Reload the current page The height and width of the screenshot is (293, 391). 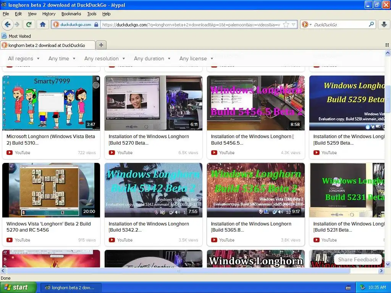(x=29, y=24)
